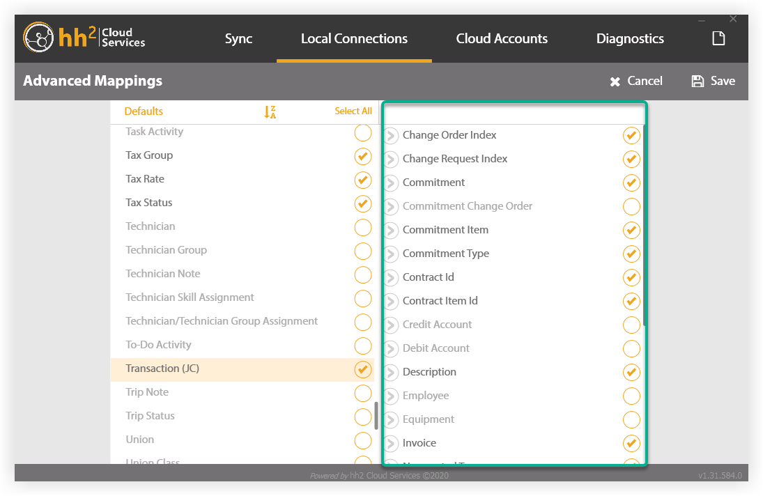Open the document icon in header
This screenshot has width=763, height=496.
(x=718, y=39)
